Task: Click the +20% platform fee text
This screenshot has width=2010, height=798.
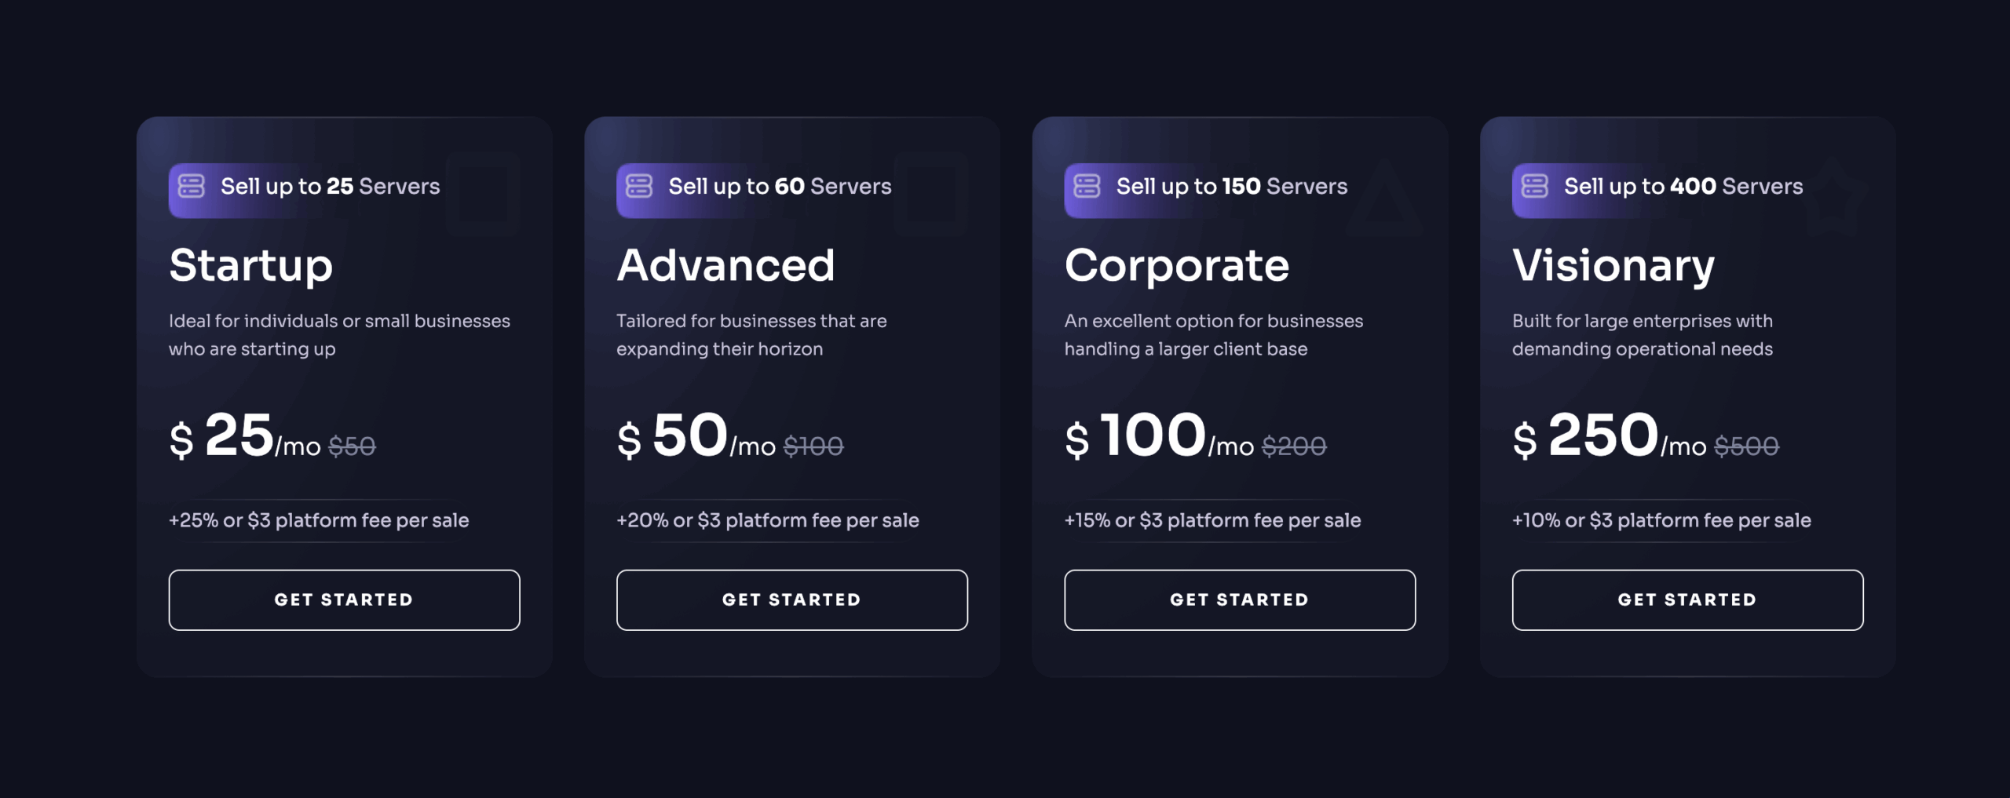Action: point(767,520)
